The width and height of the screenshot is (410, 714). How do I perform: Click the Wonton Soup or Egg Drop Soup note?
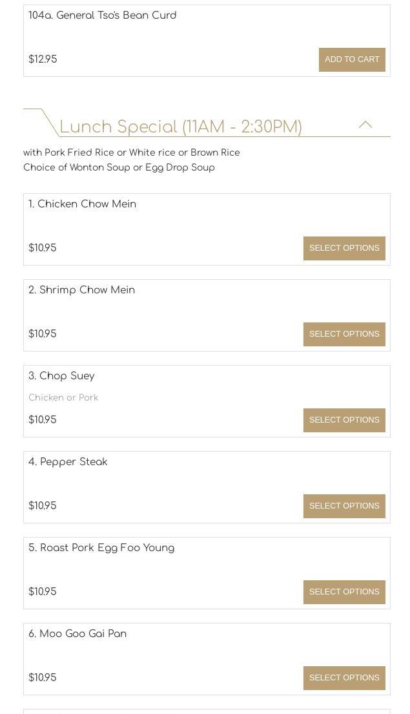point(119,167)
